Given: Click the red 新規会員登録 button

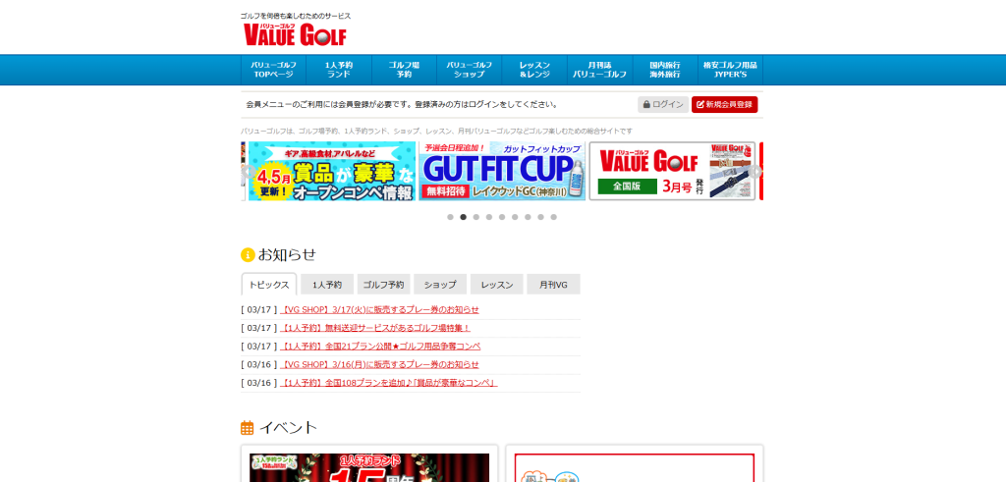Looking at the screenshot, I should tap(724, 104).
